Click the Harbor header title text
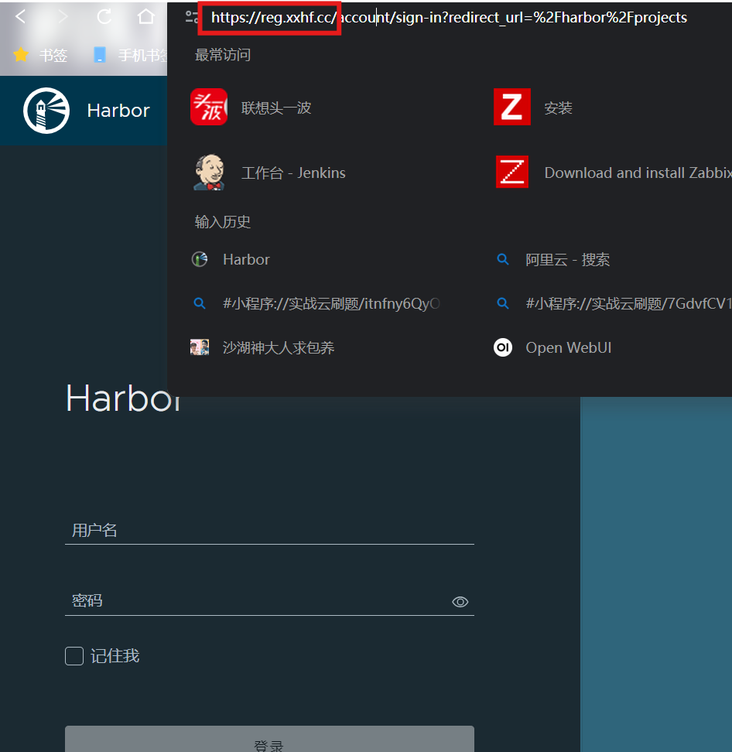Screen dimensions: 732x752 pyautogui.click(x=118, y=111)
